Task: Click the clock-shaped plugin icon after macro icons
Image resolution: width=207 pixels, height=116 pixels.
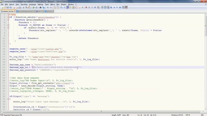Action: (x=102, y=7)
